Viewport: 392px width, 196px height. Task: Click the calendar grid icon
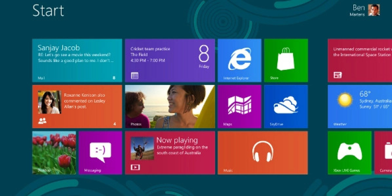[134, 76]
